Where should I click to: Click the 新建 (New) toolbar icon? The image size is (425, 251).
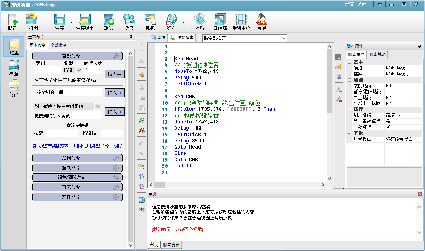[13, 22]
